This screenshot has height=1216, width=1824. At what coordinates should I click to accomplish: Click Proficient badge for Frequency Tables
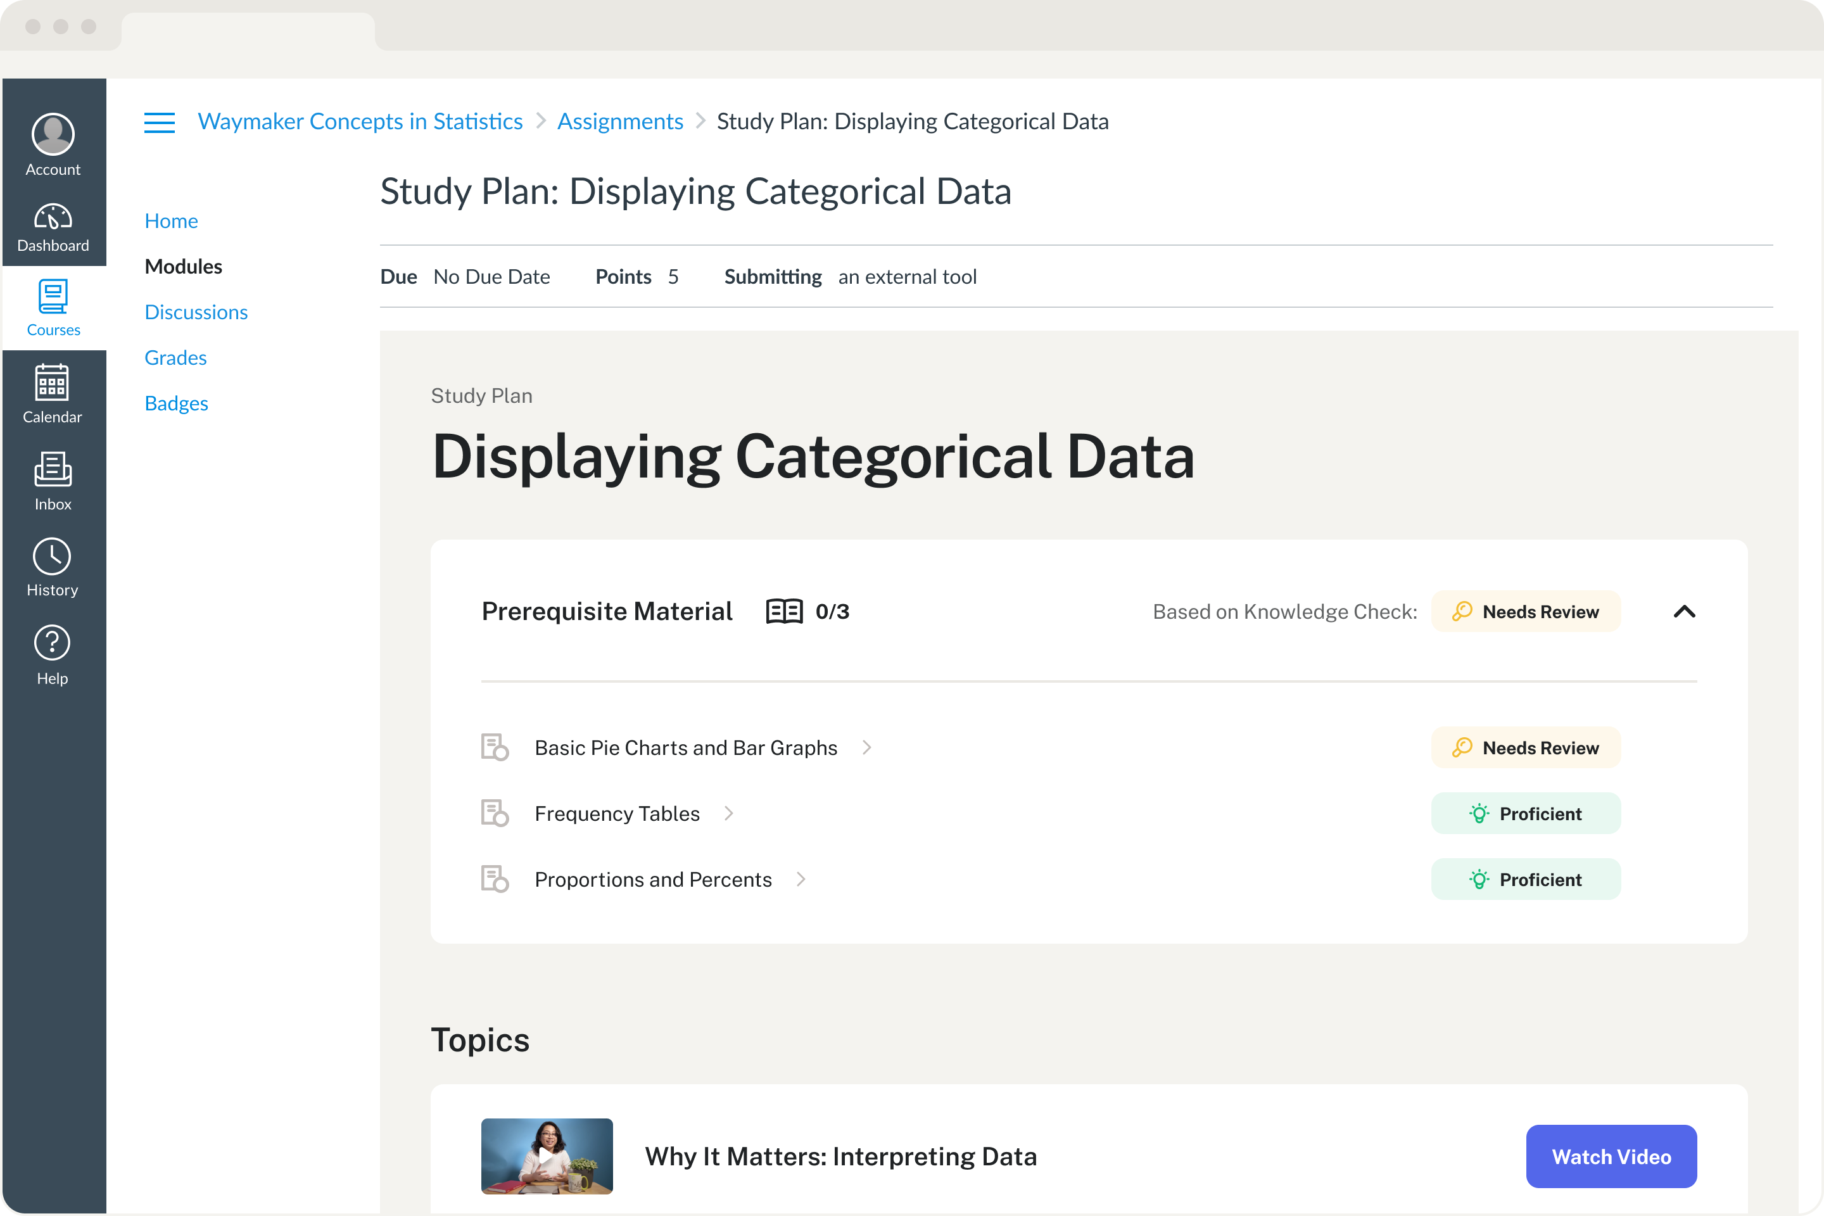point(1526,813)
